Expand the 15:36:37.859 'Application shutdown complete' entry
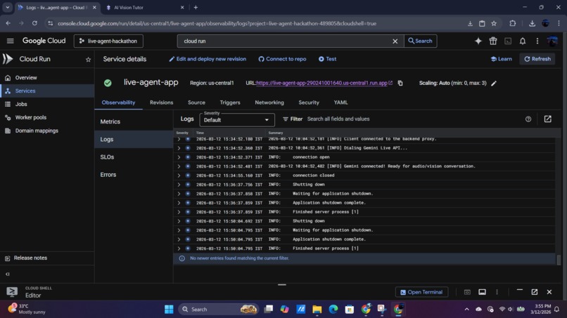The image size is (567, 318). [x=179, y=203]
